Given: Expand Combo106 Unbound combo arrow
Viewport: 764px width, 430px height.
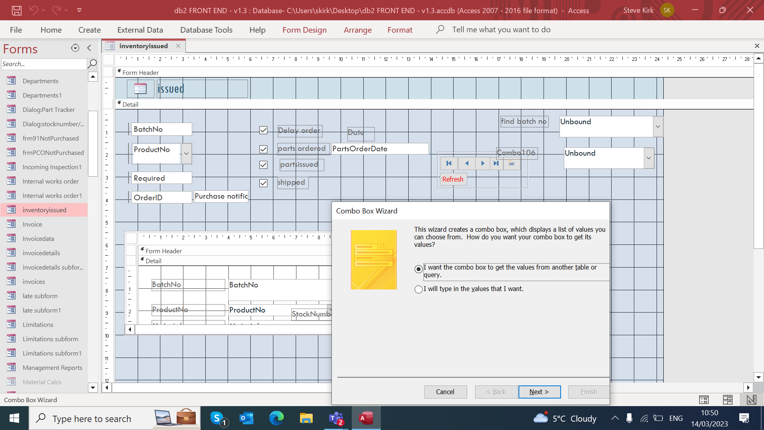Looking at the screenshot, I should tap(649, 158).
